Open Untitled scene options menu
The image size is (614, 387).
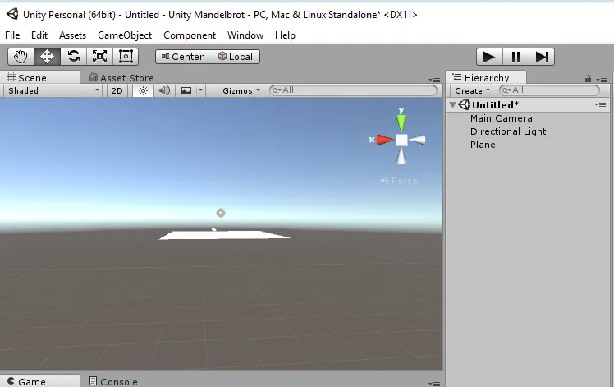coord(600,104)
